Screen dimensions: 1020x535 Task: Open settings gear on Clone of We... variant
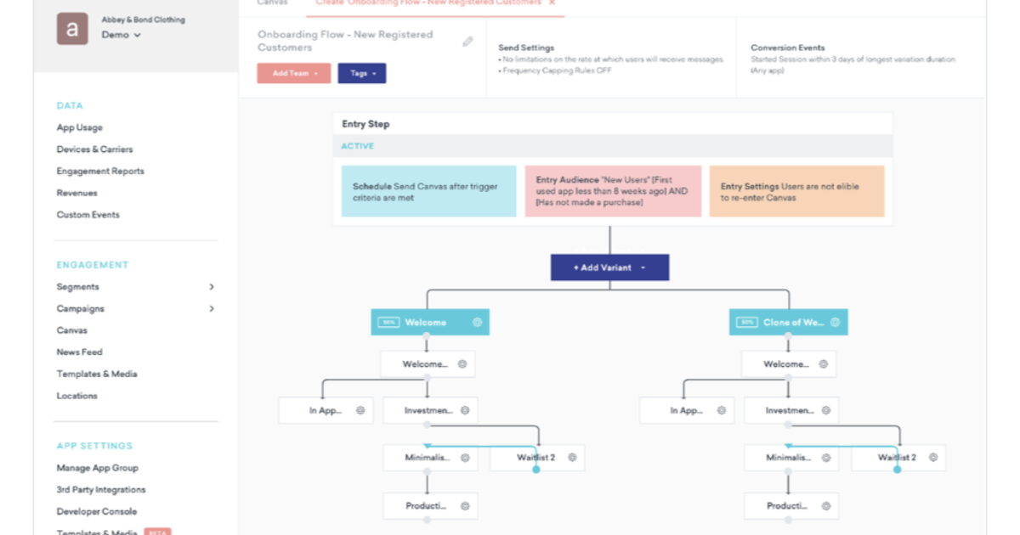pos(836,322)
